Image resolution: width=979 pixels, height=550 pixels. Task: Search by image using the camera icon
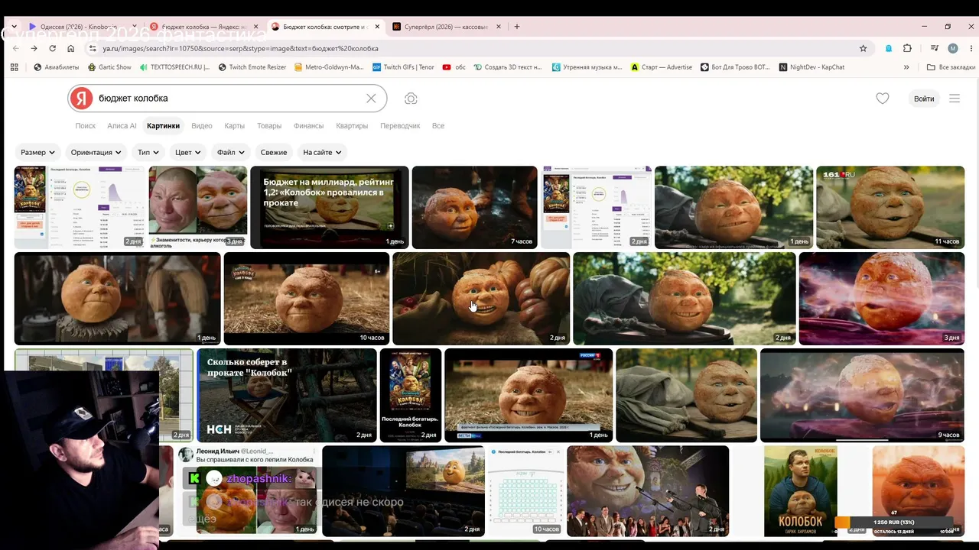click(411, 99)
